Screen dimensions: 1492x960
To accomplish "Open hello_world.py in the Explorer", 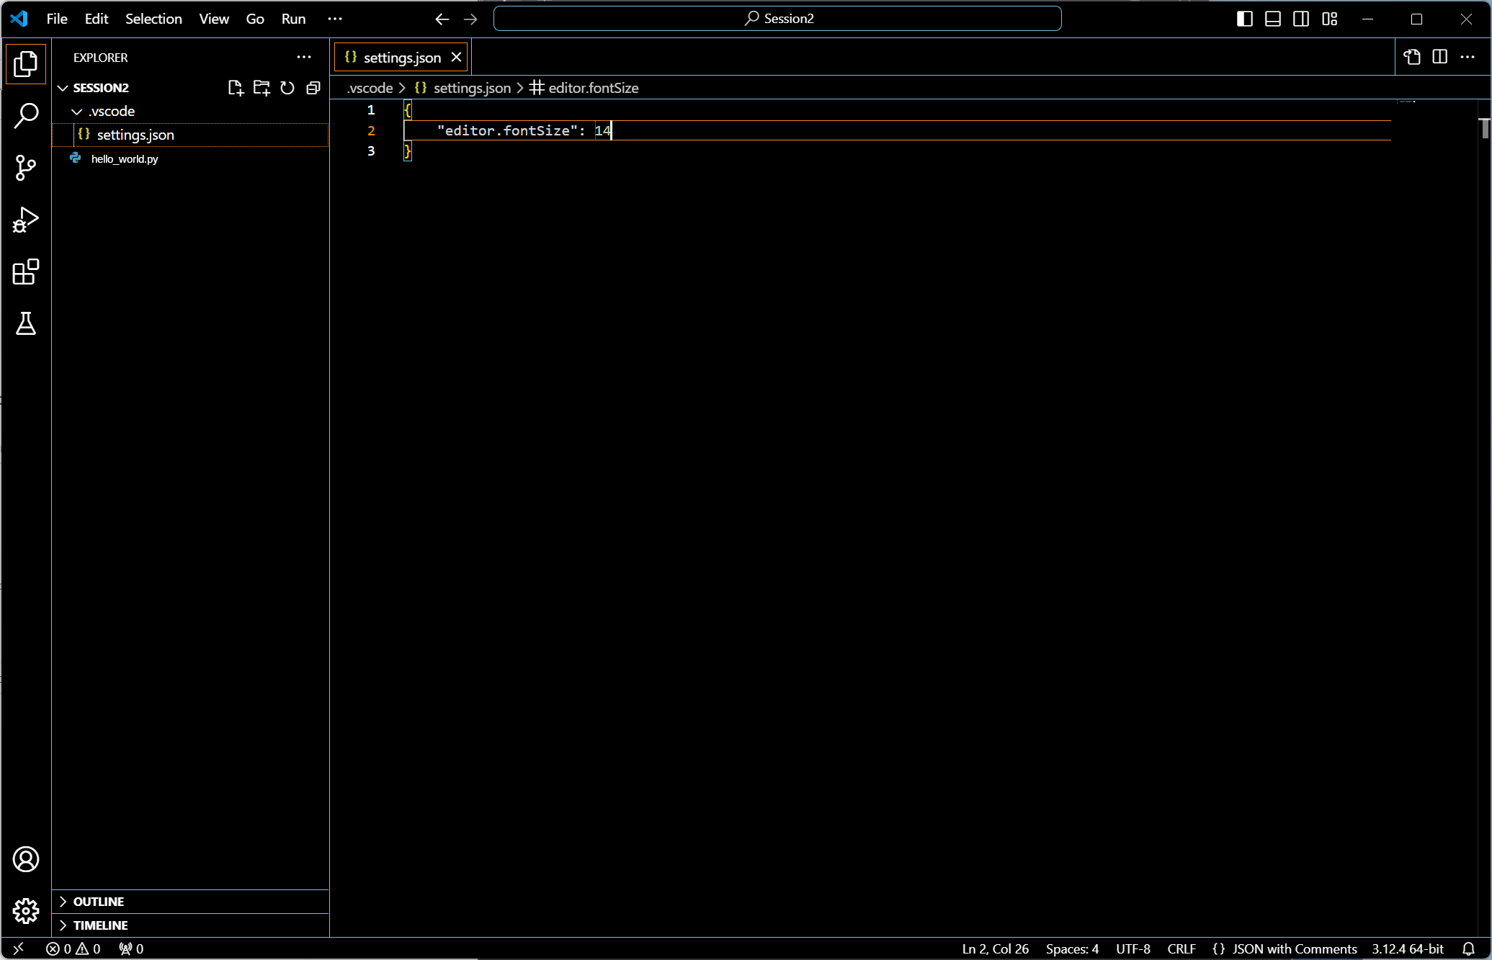I will click(x=125, y=159).
